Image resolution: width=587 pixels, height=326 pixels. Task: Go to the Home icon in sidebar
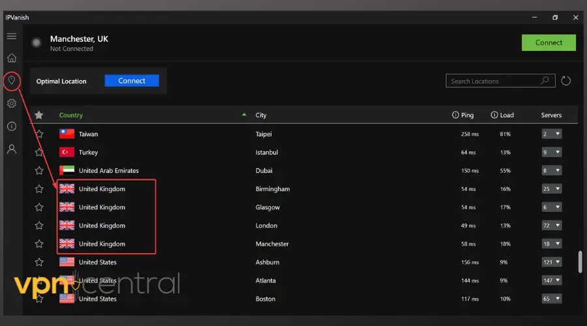coord(12,58)
